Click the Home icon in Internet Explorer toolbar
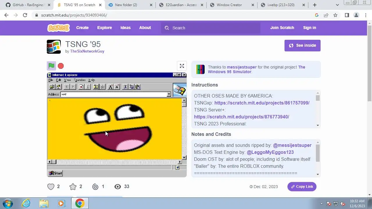 pyautogui.click(x=58, y=87)
